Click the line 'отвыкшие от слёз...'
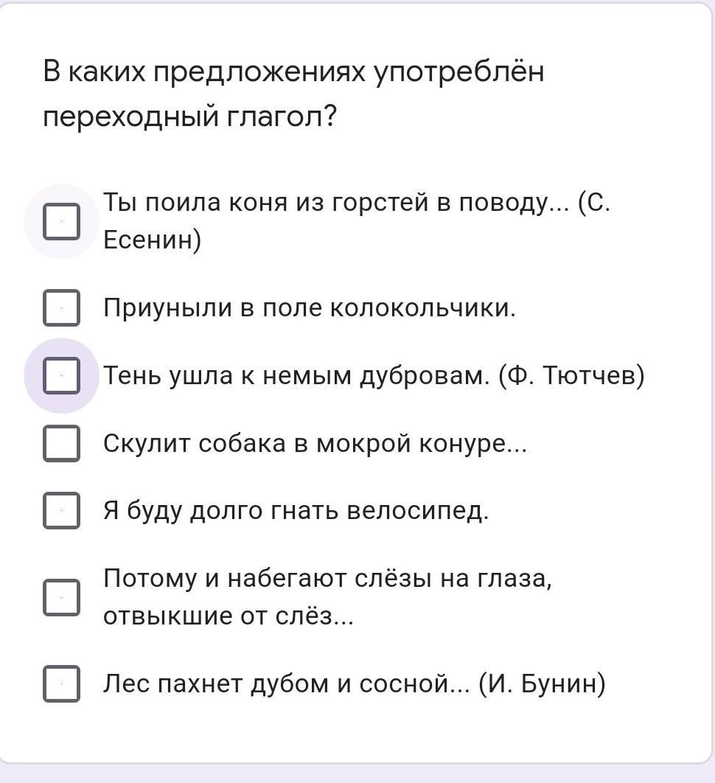 [x=229, y=616]
